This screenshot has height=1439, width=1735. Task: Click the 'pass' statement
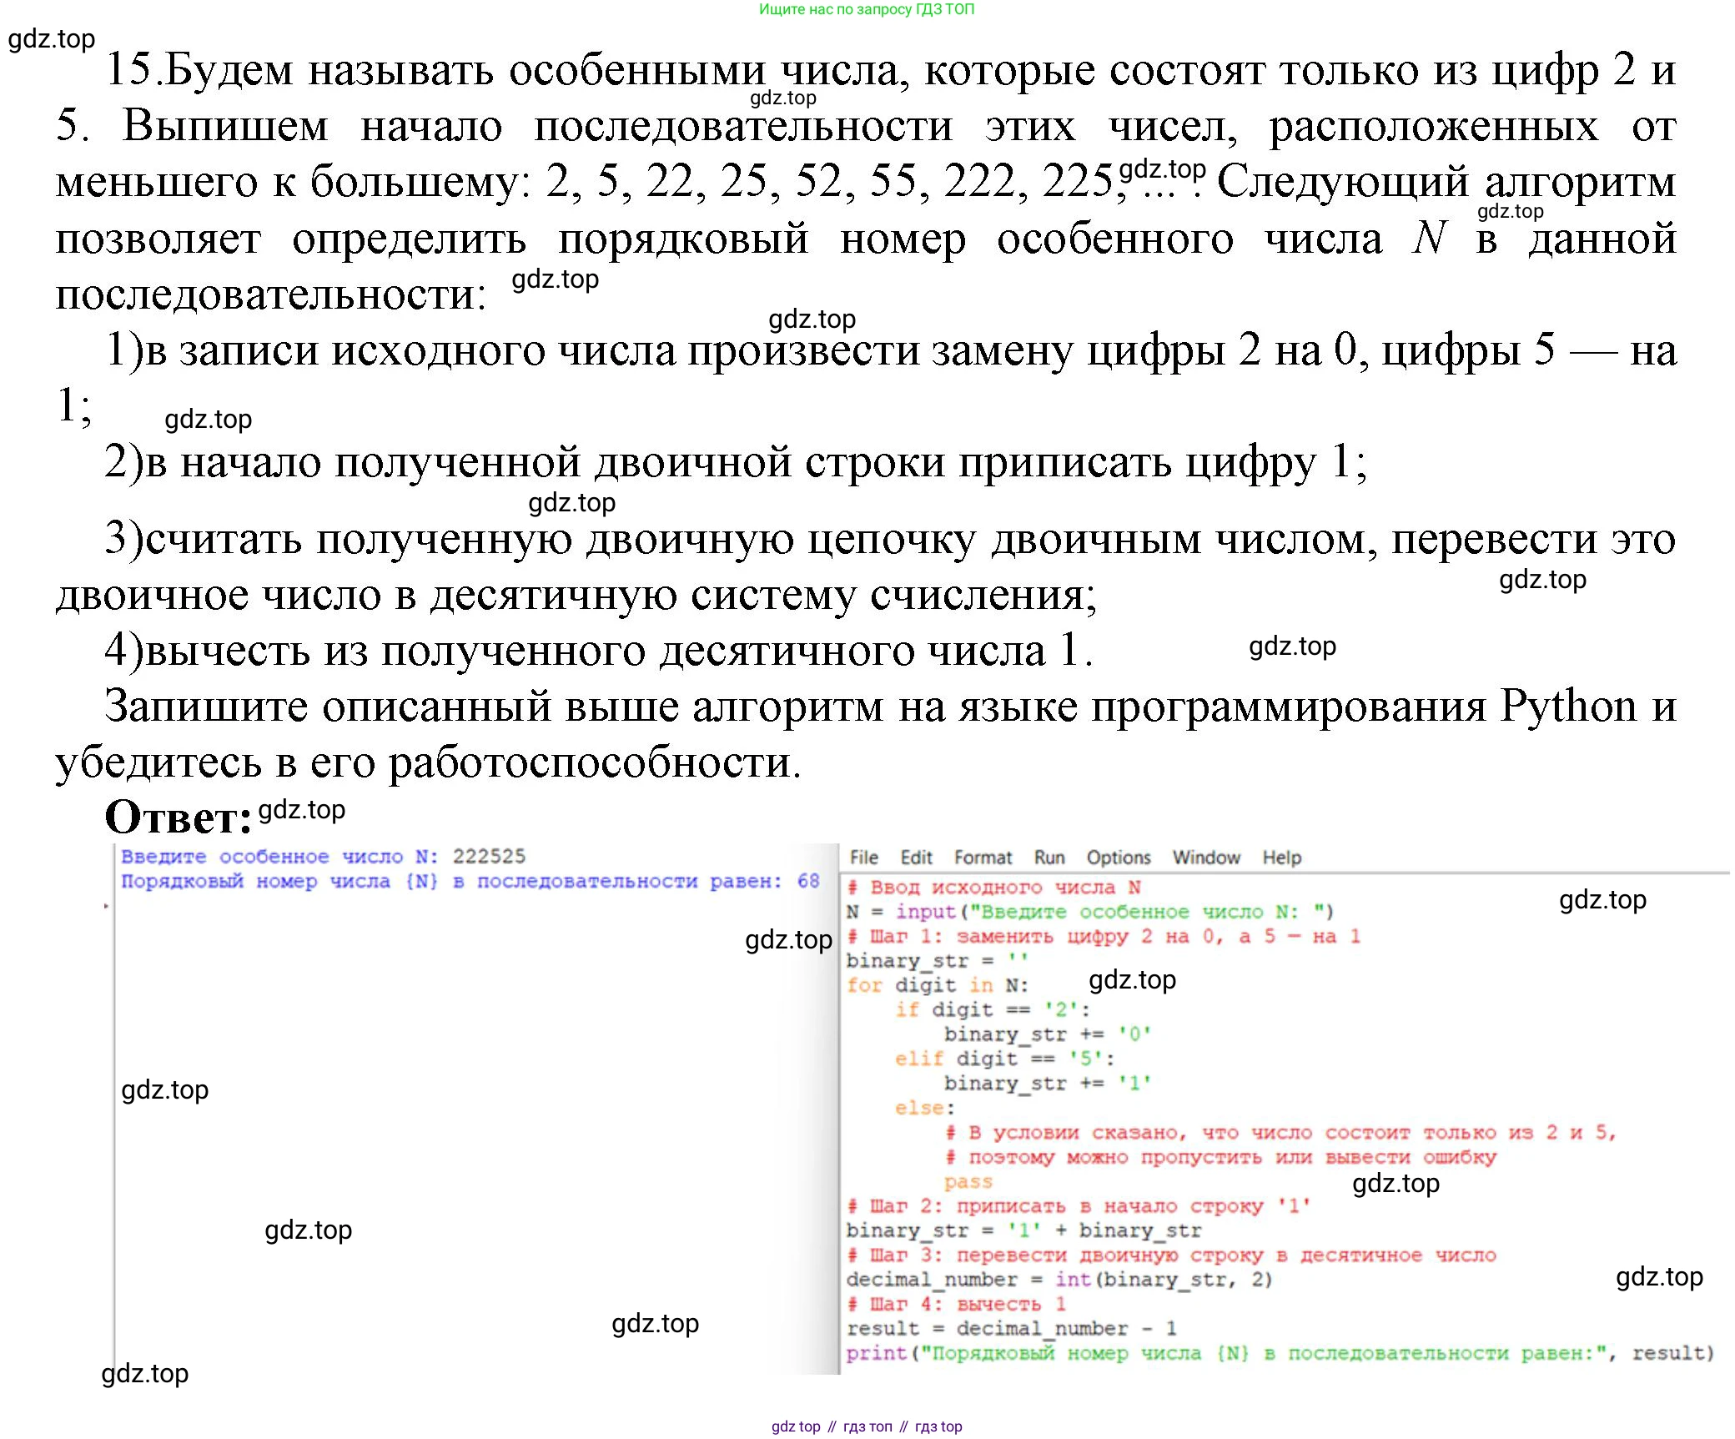pos(968,1182)
